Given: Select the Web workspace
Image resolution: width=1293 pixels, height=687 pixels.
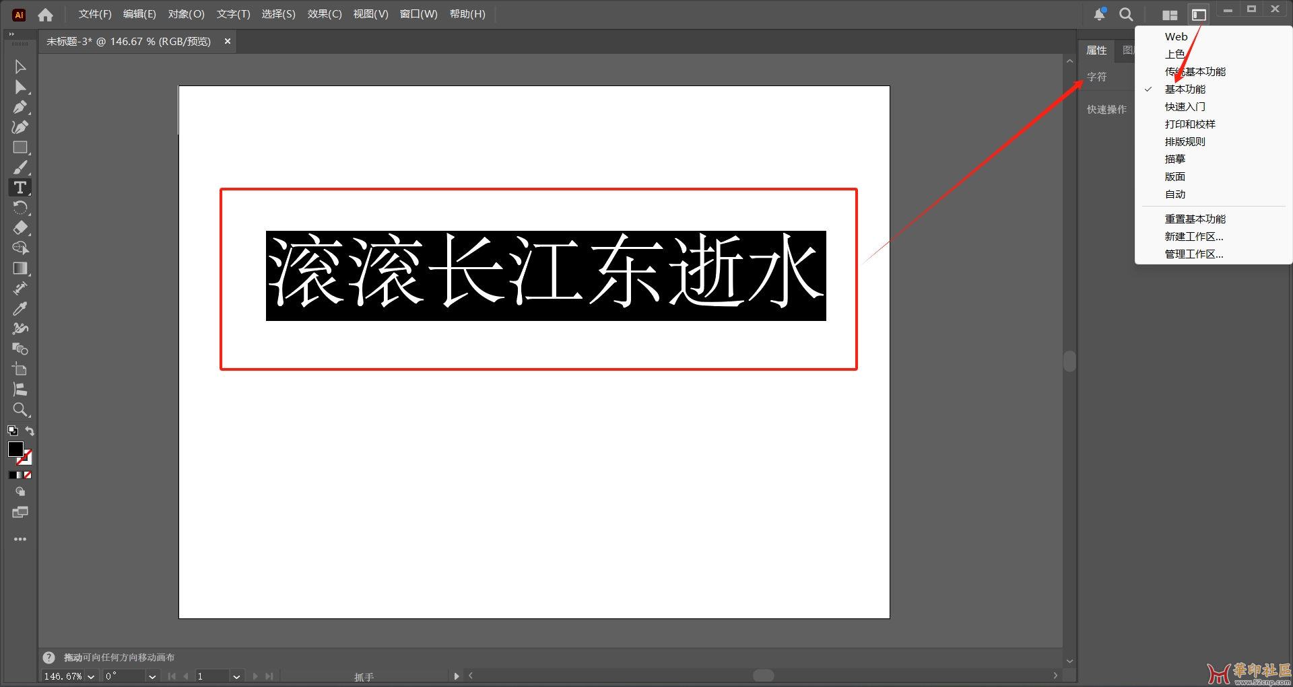Looking at the screenshot, I should [1174, 36].
